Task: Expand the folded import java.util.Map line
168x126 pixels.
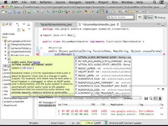Action: 41,35
